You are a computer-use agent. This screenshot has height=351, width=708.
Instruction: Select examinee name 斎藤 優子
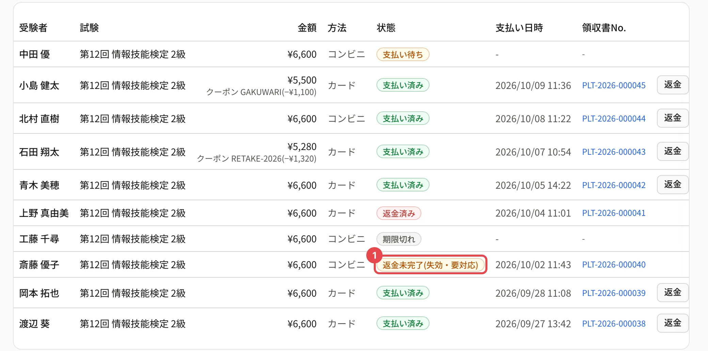click(x=39, y=264)
